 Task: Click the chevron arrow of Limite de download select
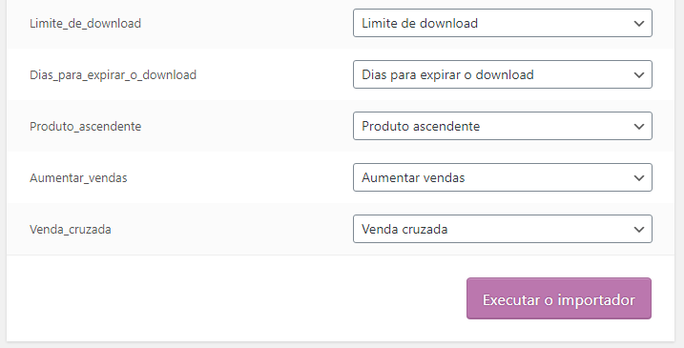639,24
